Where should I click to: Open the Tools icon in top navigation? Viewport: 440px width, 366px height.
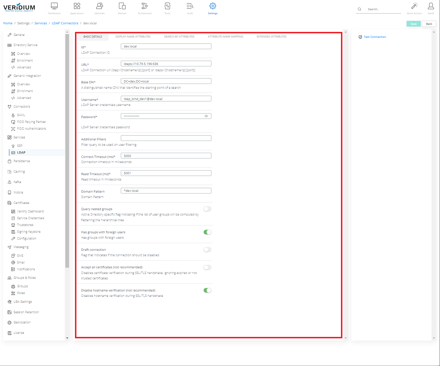pyautogui.click(x=167, y=6)
